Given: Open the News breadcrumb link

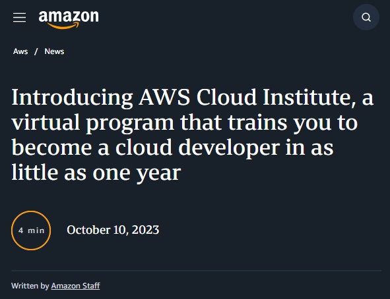Looking at the screenshot, I should [x=54, y=51].
